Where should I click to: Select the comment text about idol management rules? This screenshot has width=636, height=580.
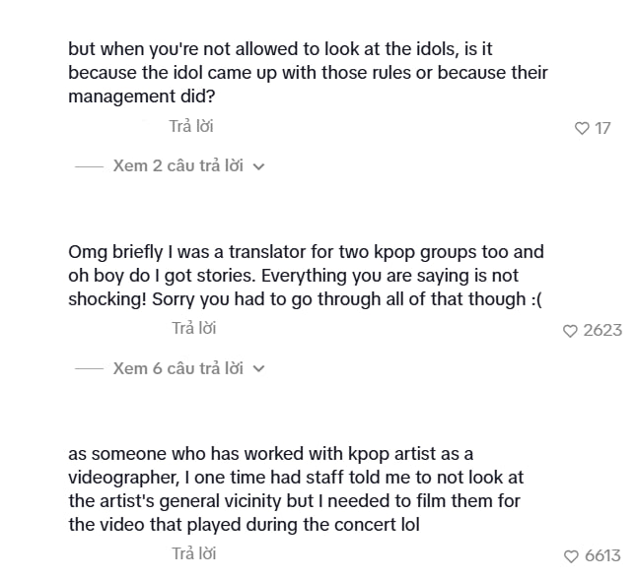(x=308, y=72)
